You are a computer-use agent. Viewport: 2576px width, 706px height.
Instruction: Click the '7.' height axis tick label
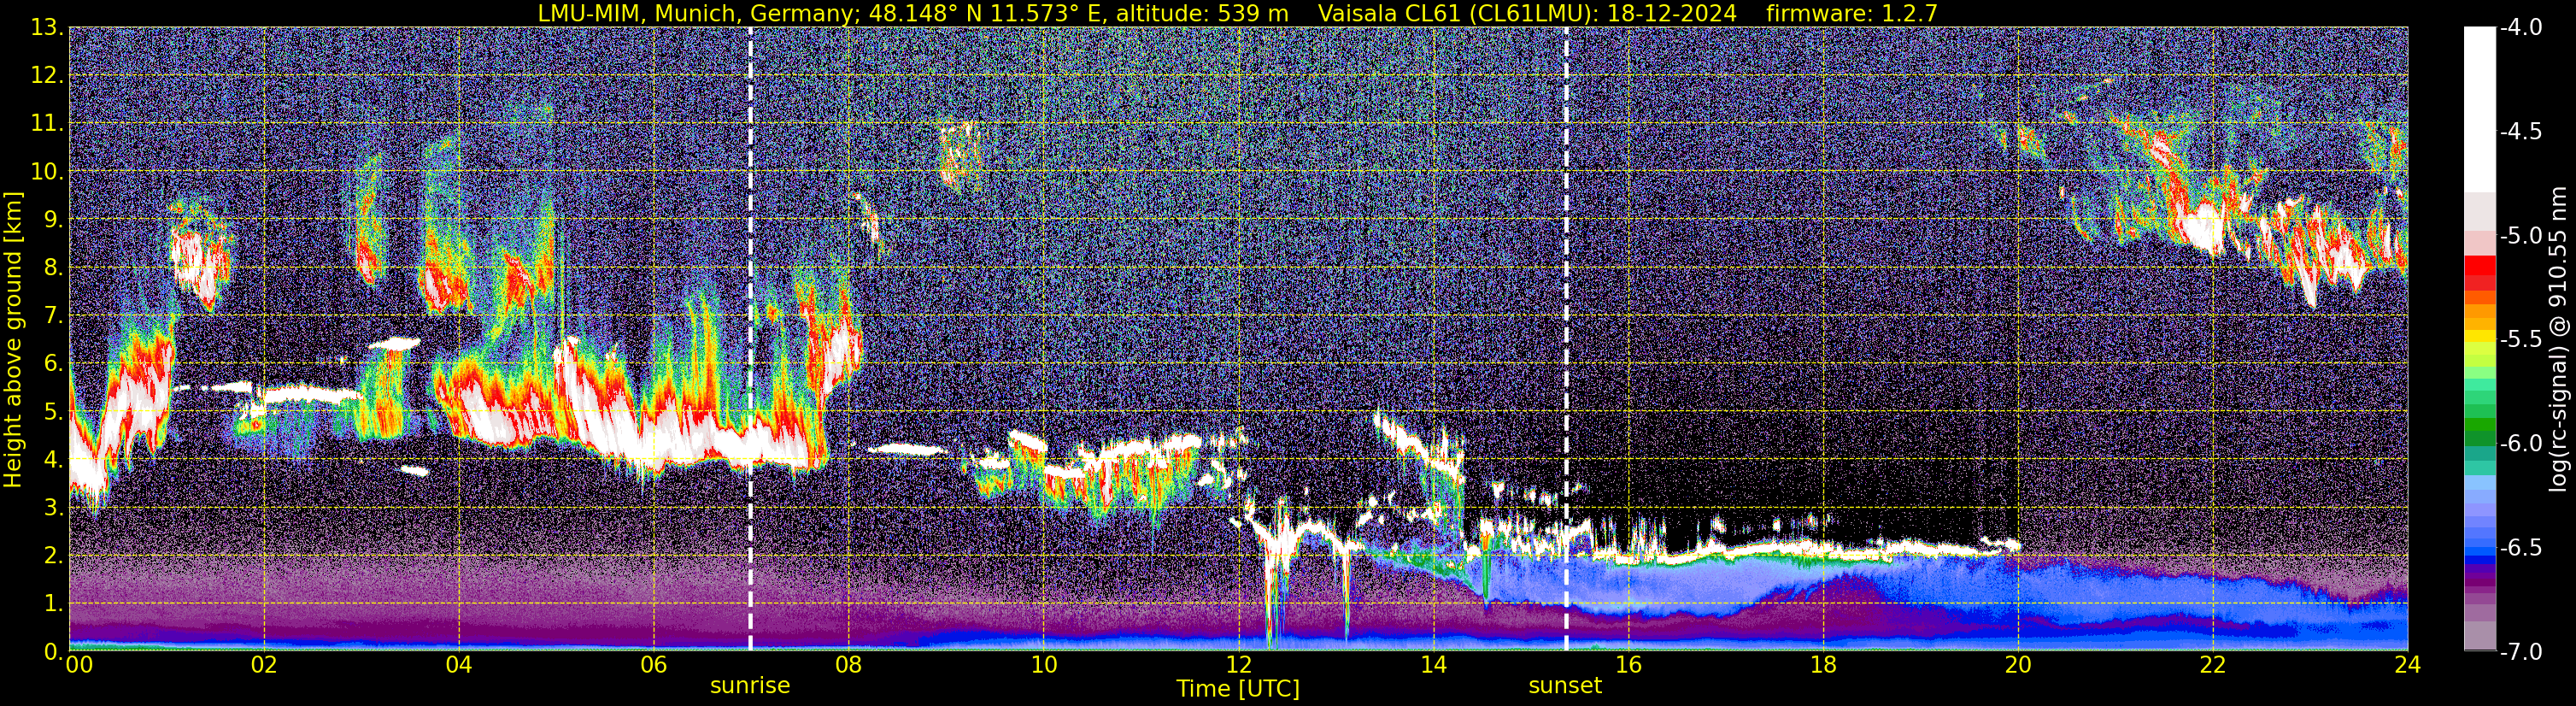point(53,315)
